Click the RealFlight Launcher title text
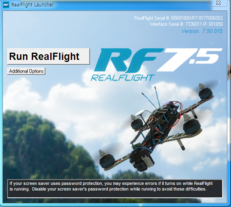The width and height of the screenshot is (231, 207). point(33,5)
